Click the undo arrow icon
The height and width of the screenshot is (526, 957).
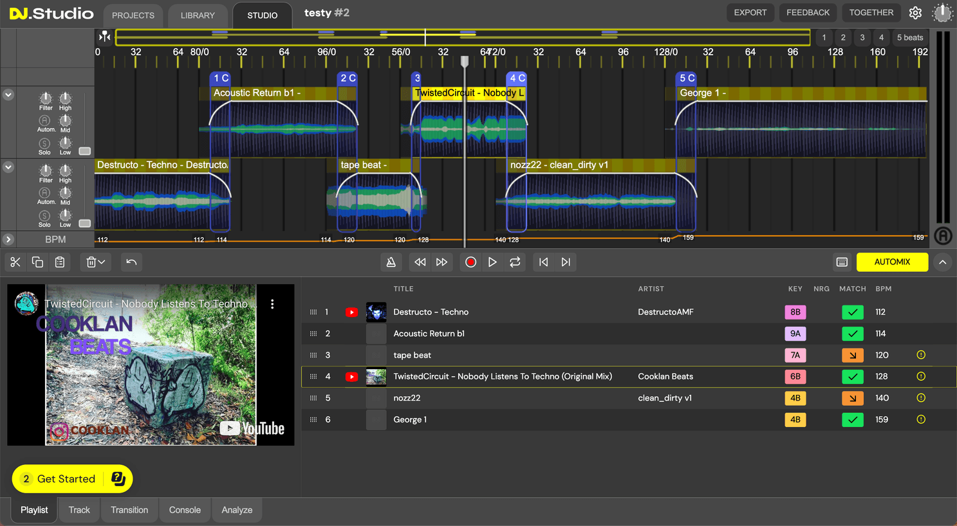tap(131, 262)
